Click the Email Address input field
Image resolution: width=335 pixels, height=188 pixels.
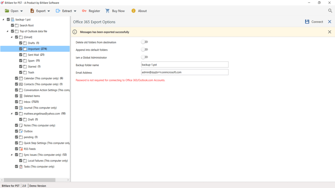(x=185, y=72)
